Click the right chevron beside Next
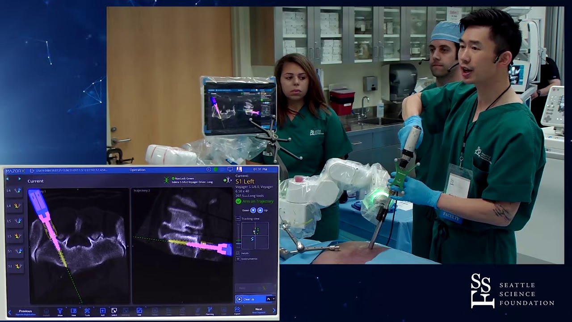This screenshot has height=322, width=572. (273, 310)
